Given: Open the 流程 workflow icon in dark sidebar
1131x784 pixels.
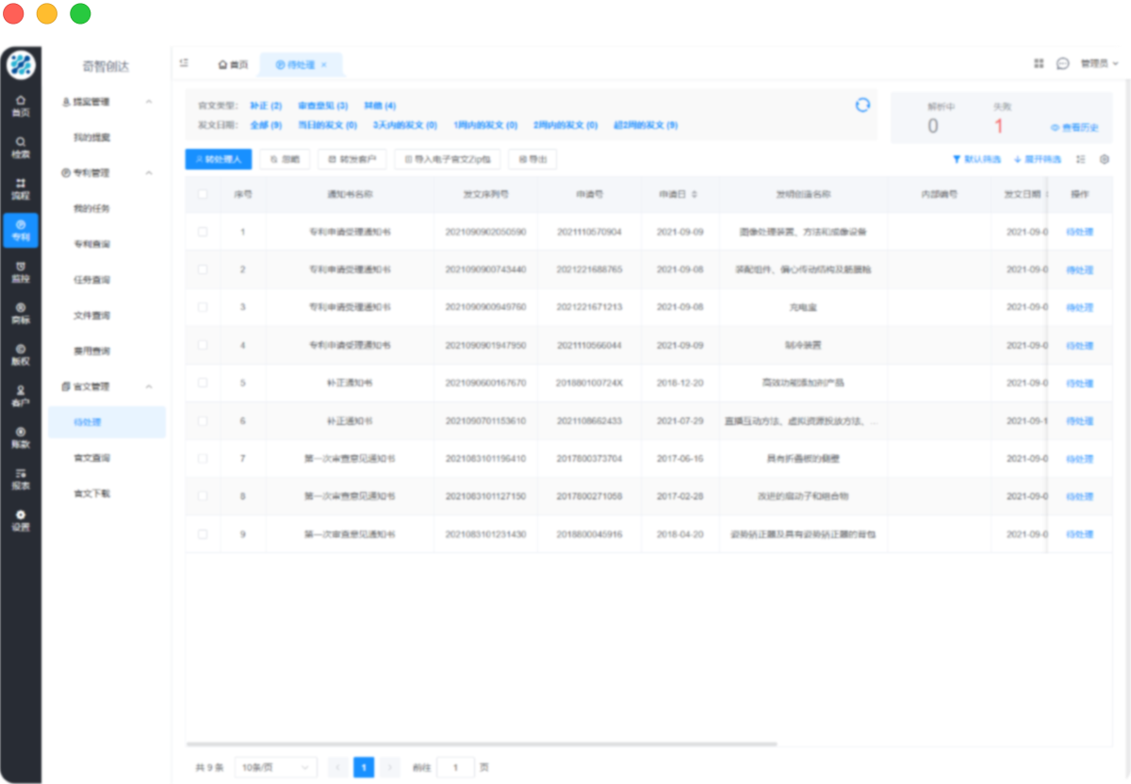Looking at the screenshot, I should pyautogui.click(x=21, y=188).
